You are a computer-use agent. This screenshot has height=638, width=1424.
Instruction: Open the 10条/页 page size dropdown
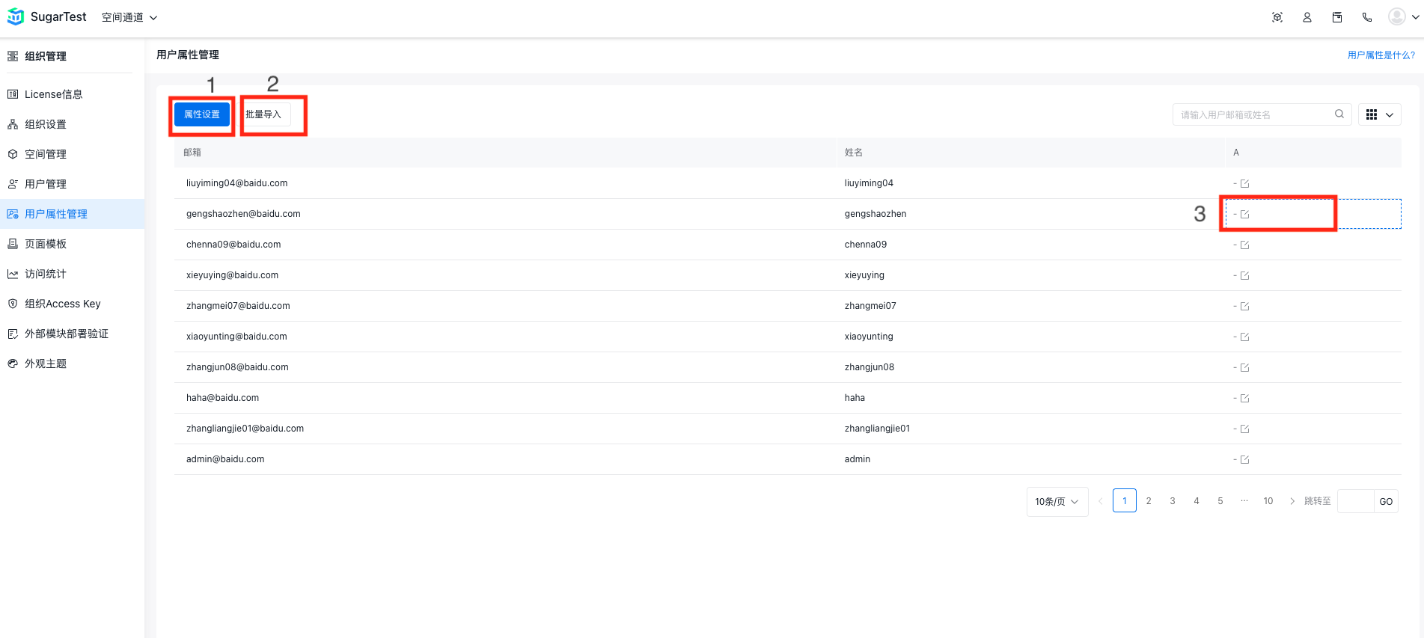point(1057,501)
